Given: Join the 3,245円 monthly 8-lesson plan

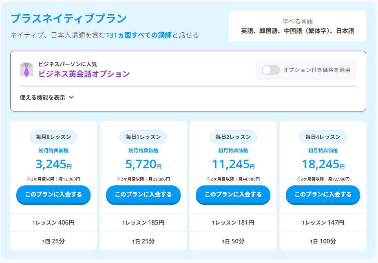Looking at the screenshot, I should coord(53,194).
